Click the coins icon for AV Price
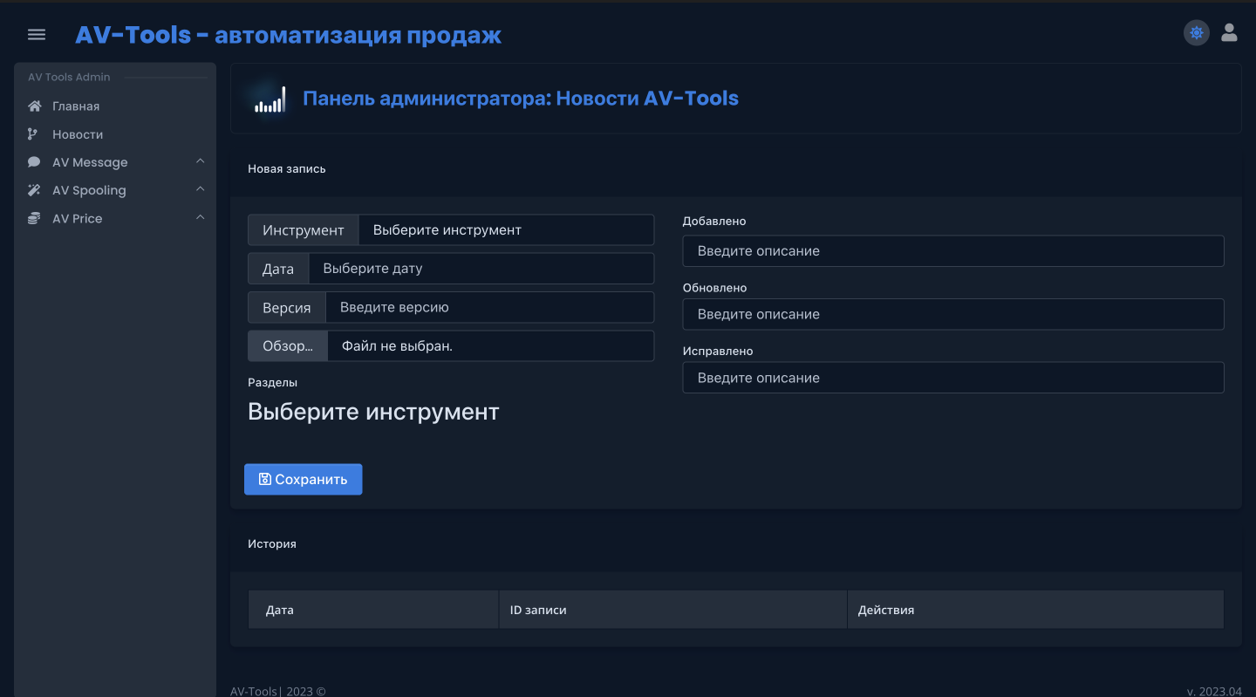 34,218
